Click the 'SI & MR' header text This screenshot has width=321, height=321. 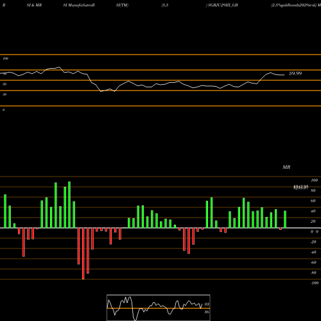(x=34, y=5)
